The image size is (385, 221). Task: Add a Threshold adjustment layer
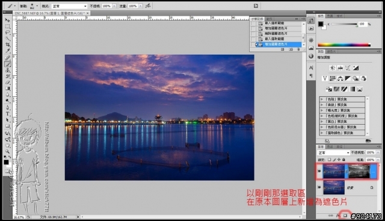pyautogui.click(x=344, y=89)
